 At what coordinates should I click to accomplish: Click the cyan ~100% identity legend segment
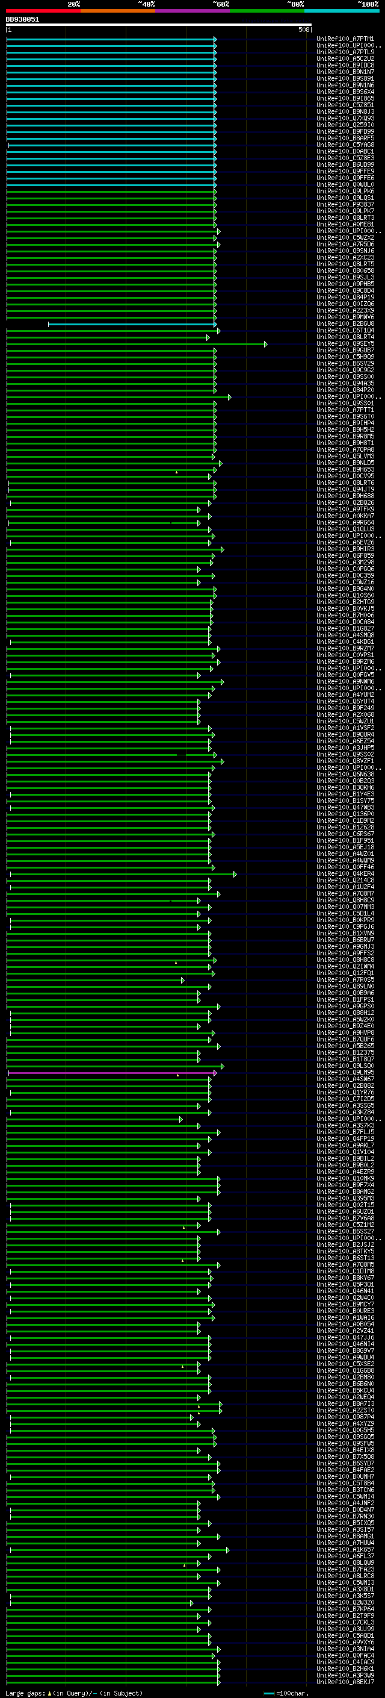(x=342, y=11)
